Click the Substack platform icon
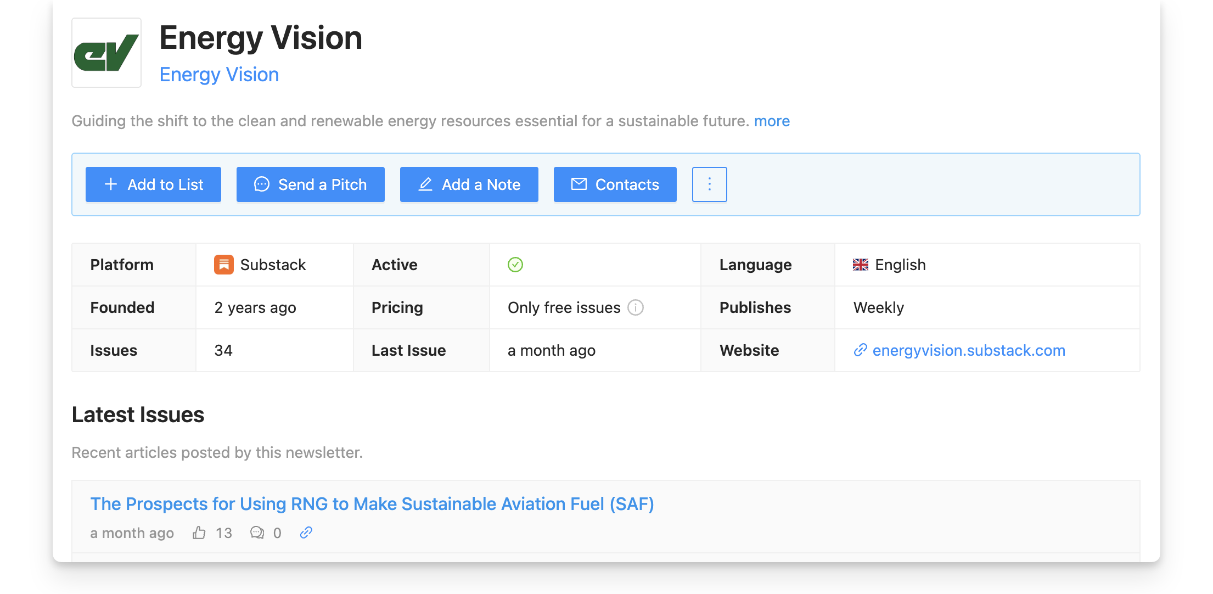 tap(224, 264)
